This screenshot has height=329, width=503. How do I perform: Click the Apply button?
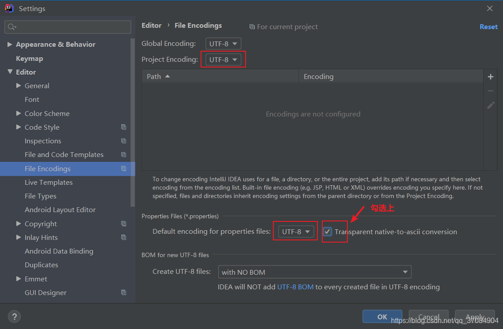(x=475, y=317)
